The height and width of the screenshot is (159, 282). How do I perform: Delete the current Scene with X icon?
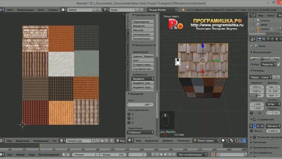point(141,10)
